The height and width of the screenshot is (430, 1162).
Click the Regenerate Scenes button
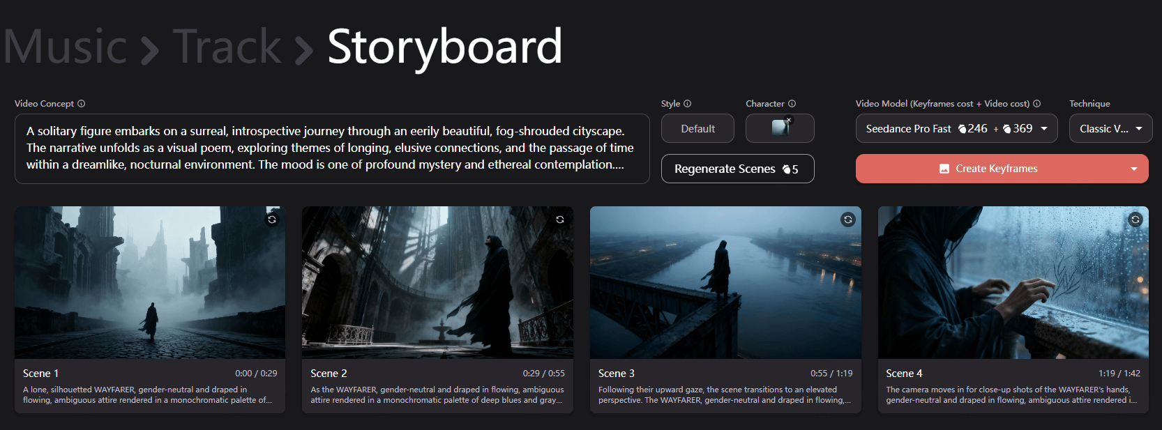pos(737,169)
